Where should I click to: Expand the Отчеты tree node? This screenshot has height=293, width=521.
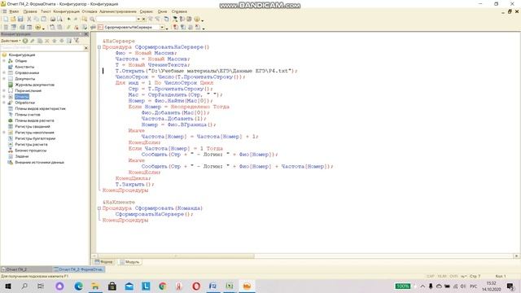4,97
